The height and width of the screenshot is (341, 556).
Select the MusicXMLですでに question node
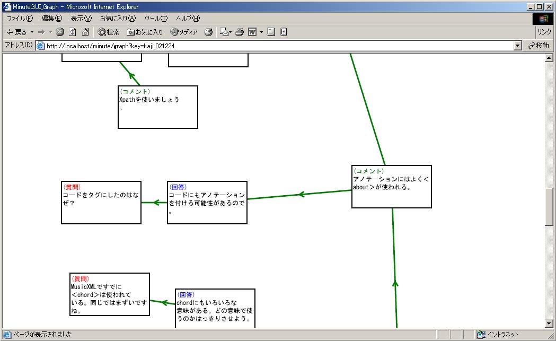click(x=110, y=294)
